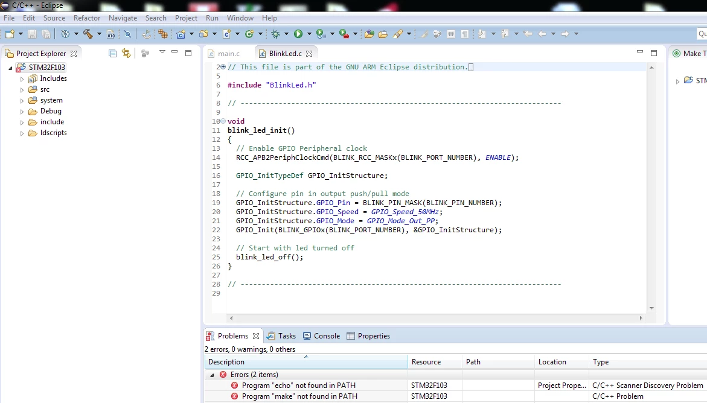Toggle block selection mode icon
Image resolution: width=707 pixels, height=403 pixels.
[x=451, y=34]
